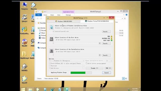Click the BOOT PART green check icon

pos(111,40)
